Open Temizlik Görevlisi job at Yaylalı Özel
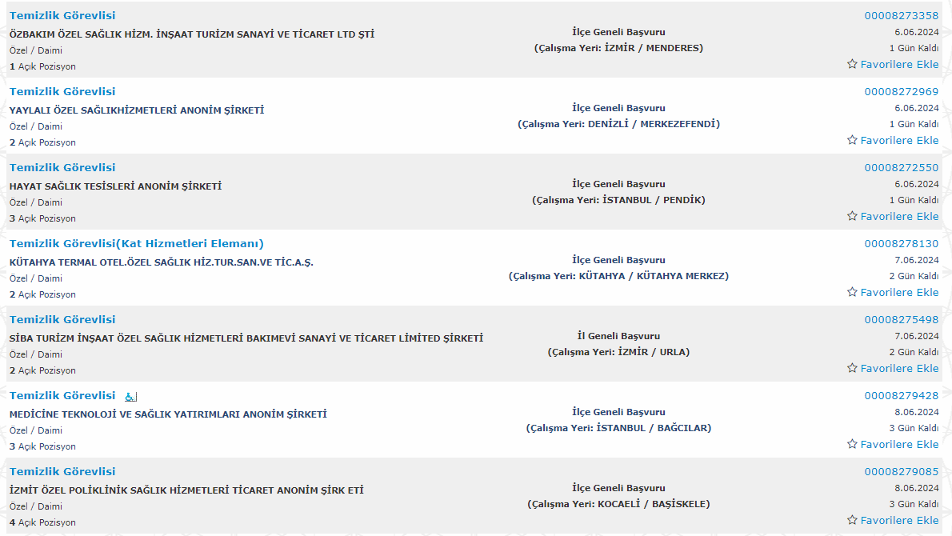 pos(62,92)
